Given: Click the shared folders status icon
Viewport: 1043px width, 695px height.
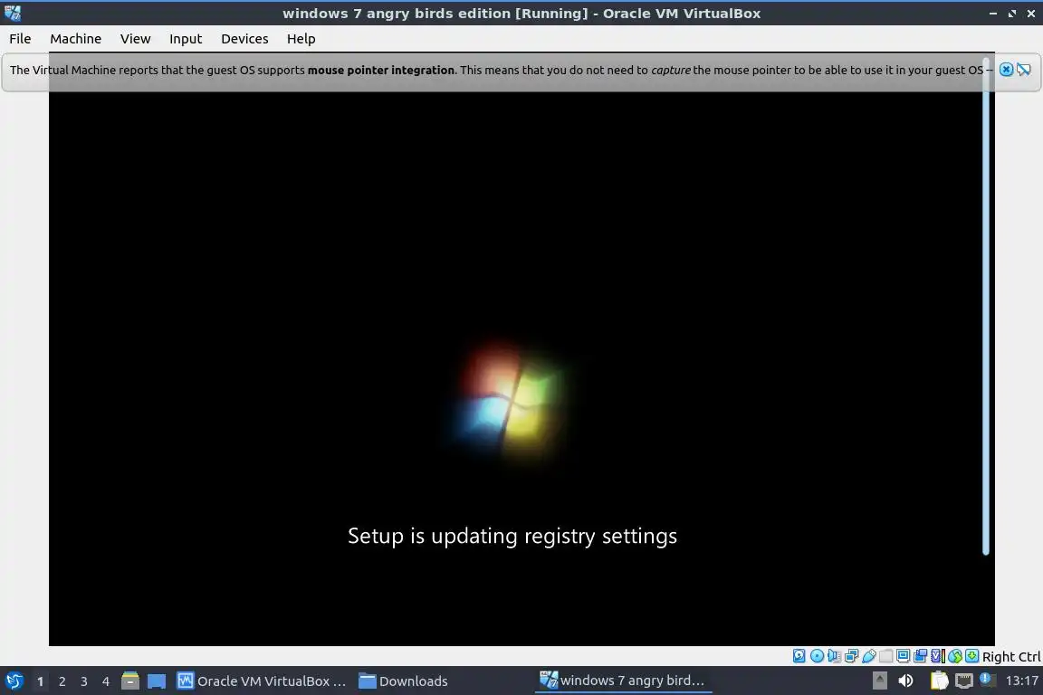Looking at the screenshot, I should point(886,656).
